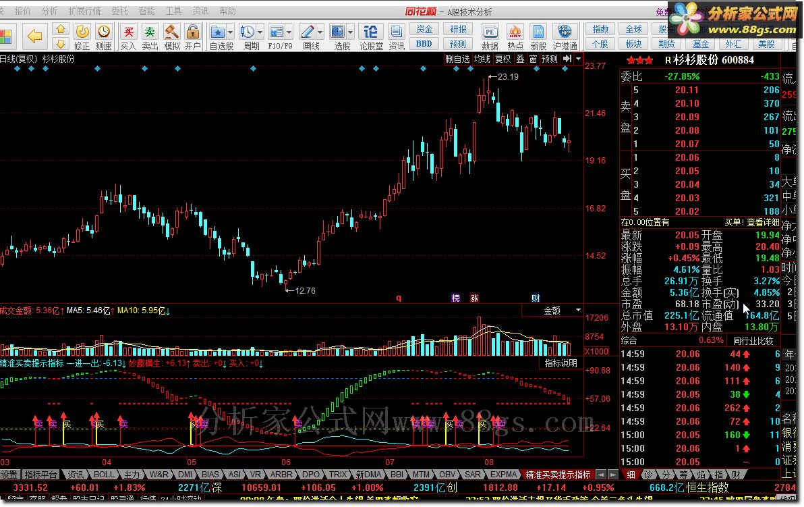Click the 研报 research button
The height and width of the screenshot is (507, 804).
[x=458, y=29]
